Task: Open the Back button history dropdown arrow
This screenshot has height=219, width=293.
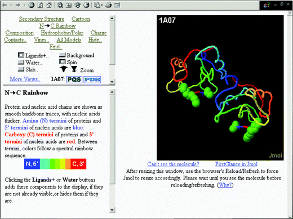Action: tap(11, 5)
